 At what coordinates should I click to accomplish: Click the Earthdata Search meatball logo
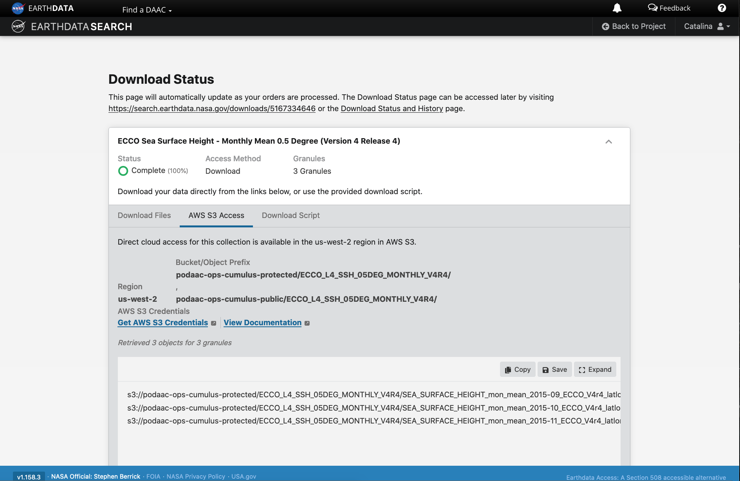tap(18, 27)
